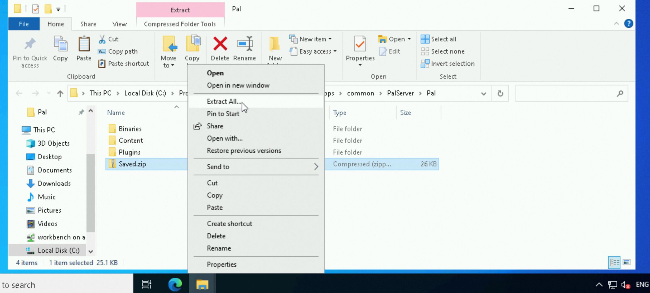Open the File tab

point(24,24)
